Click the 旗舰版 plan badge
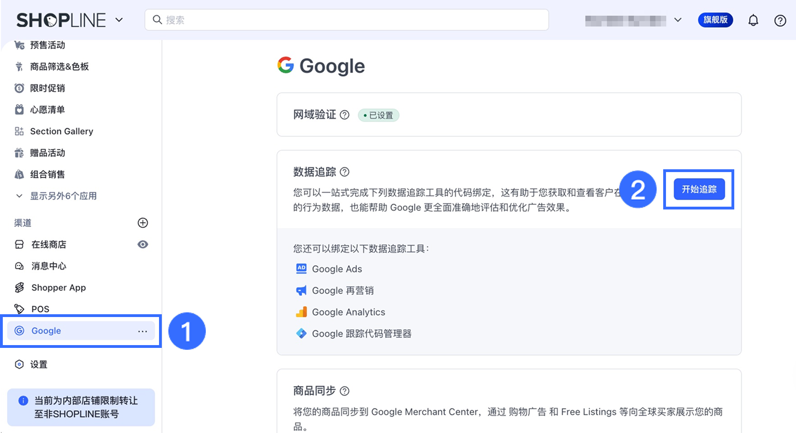Image resolution: width=796 pixels, height=433 pixels. point(715,20)
